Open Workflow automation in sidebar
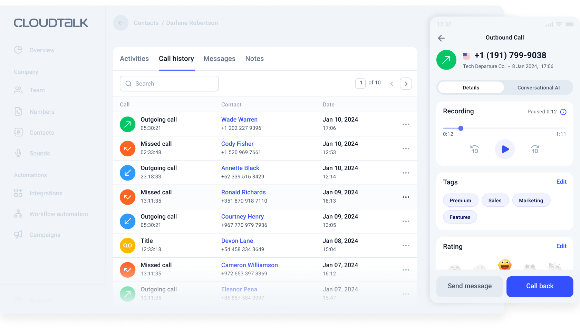 coord(58,214)
